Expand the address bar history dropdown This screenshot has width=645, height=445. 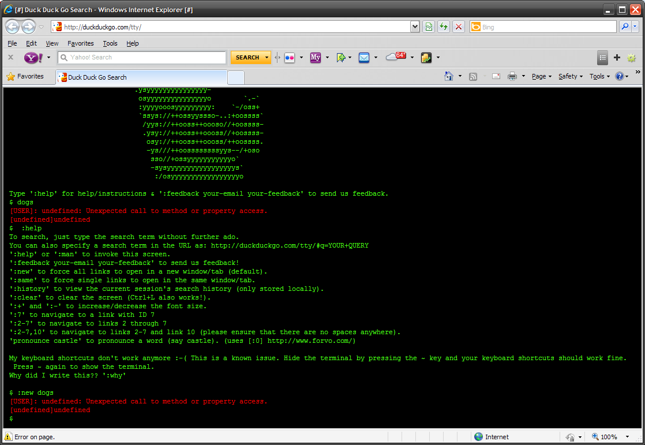pos(415,27)
